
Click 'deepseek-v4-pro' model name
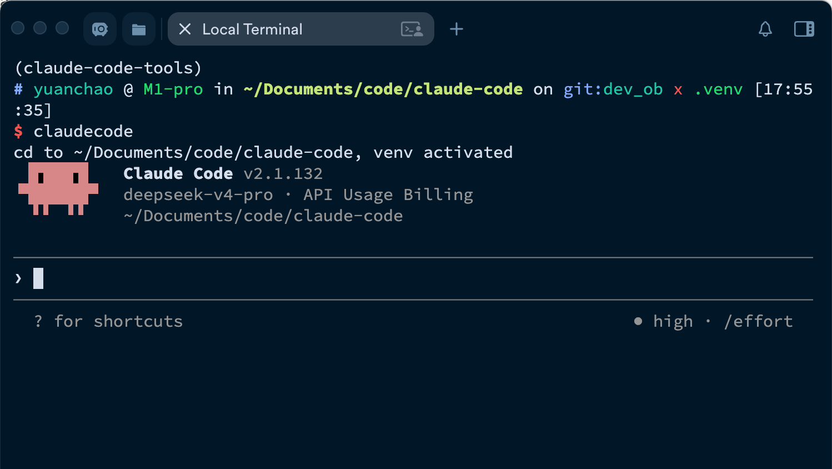[198, 194]
